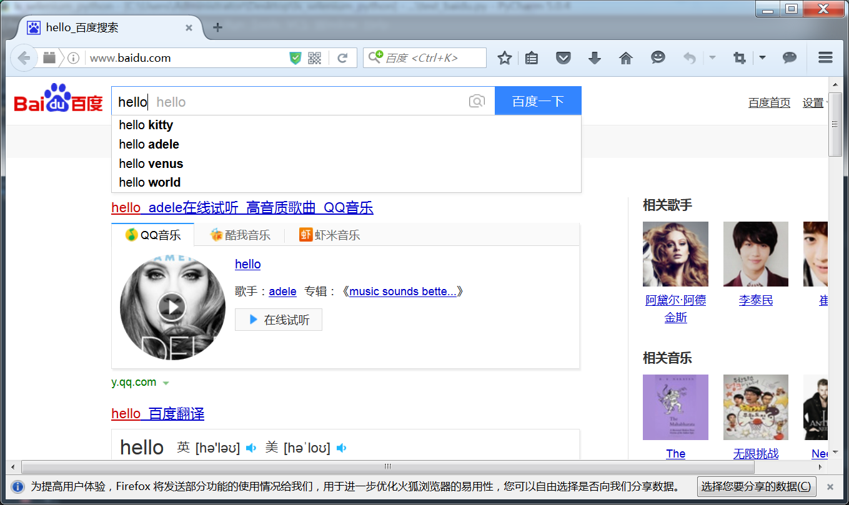This screenshot has width=849, height=505.
Task: Select the hello_百度搜索 browser tab
Action: [x=109, y=28]
